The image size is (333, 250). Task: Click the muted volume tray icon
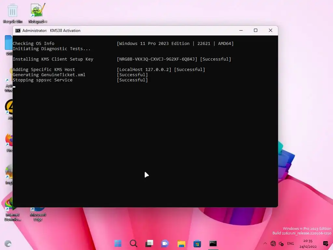click(x=281, y=243)
